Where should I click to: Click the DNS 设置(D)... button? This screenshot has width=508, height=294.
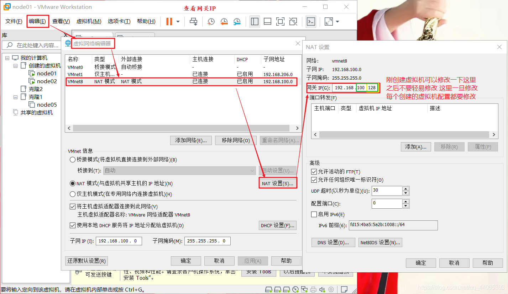333,242
